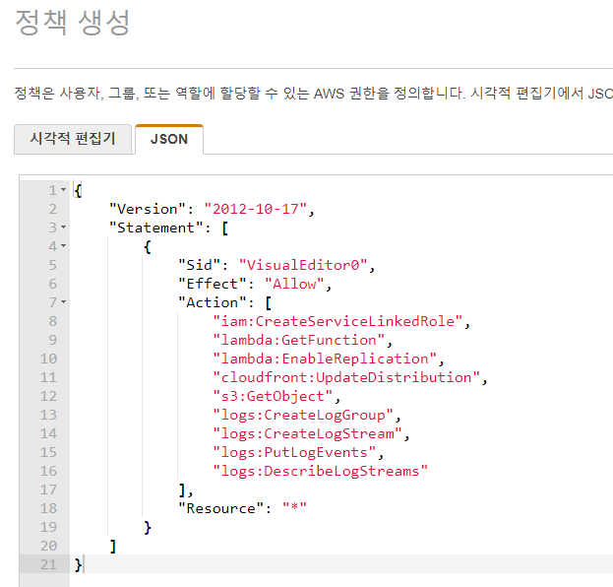Click line number 12 in gutter
The image size is (613, 587).
tap(48, 396)
